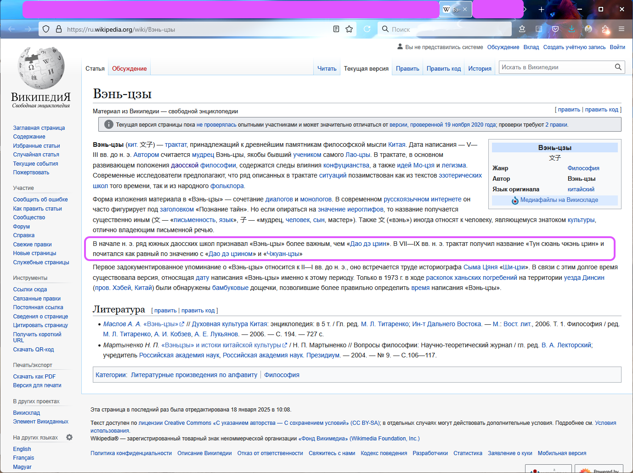Click Скачать как PDF link

pos(34,377)
